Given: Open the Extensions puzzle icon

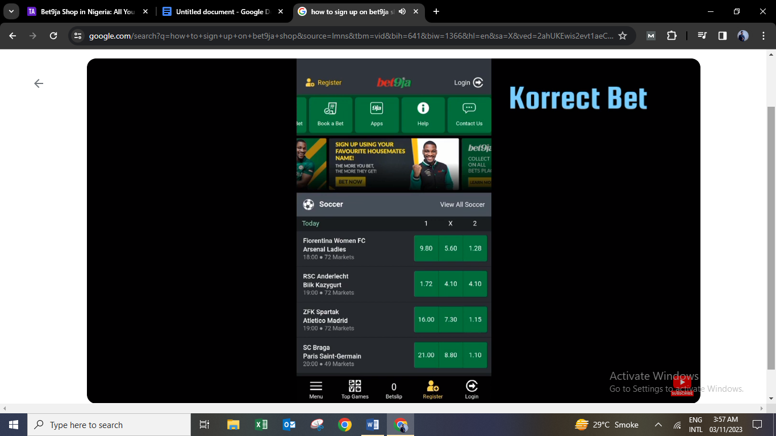Looking at the screenshot, I should click(671, 36).
